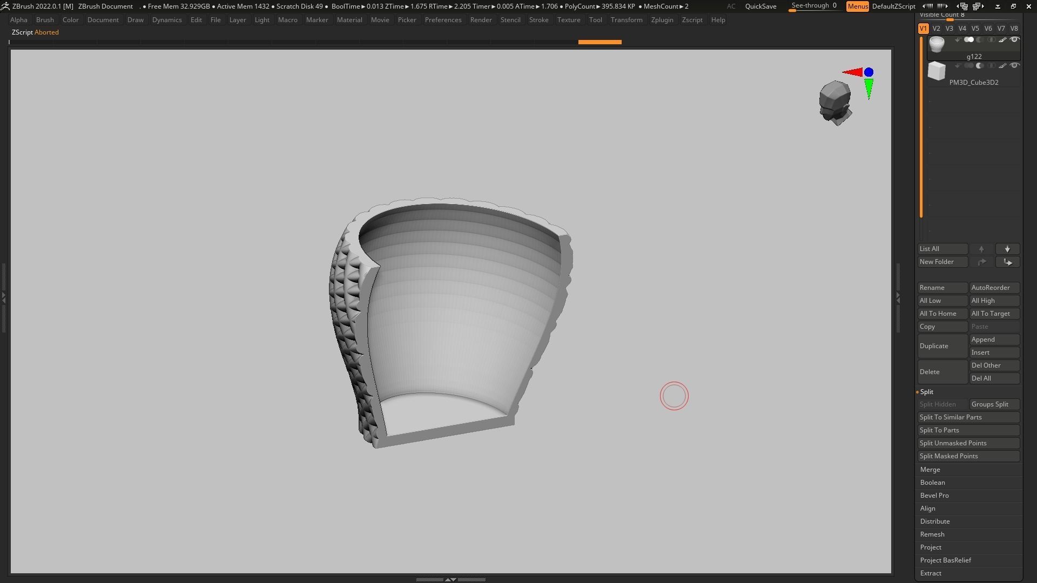Expand the Bevel Pro section

(934, 496)
